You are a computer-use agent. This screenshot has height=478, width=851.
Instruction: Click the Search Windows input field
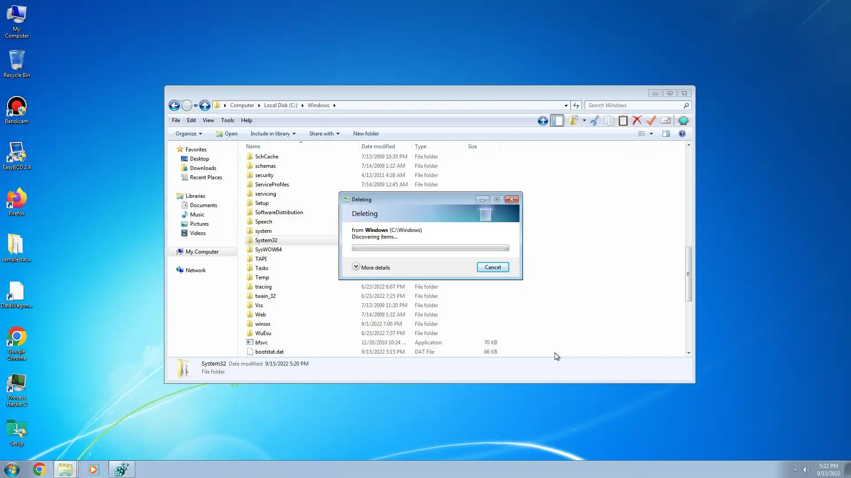(634, 105)
